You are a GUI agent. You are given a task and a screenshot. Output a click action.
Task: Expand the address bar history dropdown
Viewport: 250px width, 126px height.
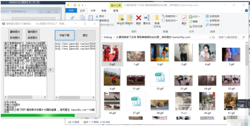pyautogui.click(x=210, y=37)
